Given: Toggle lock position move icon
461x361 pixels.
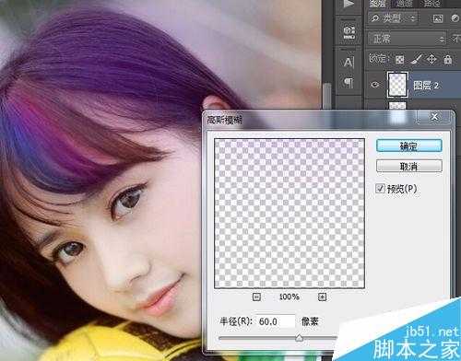Looking at the screenshot, I should tap(431, 59).
